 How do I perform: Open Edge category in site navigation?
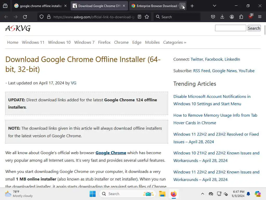pos(137,42)
